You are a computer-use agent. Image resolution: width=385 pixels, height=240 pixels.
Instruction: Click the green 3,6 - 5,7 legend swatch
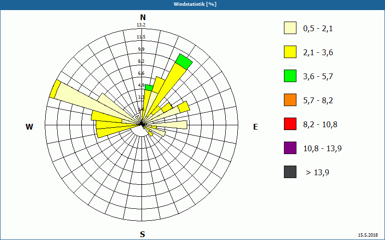coord(290,76)
